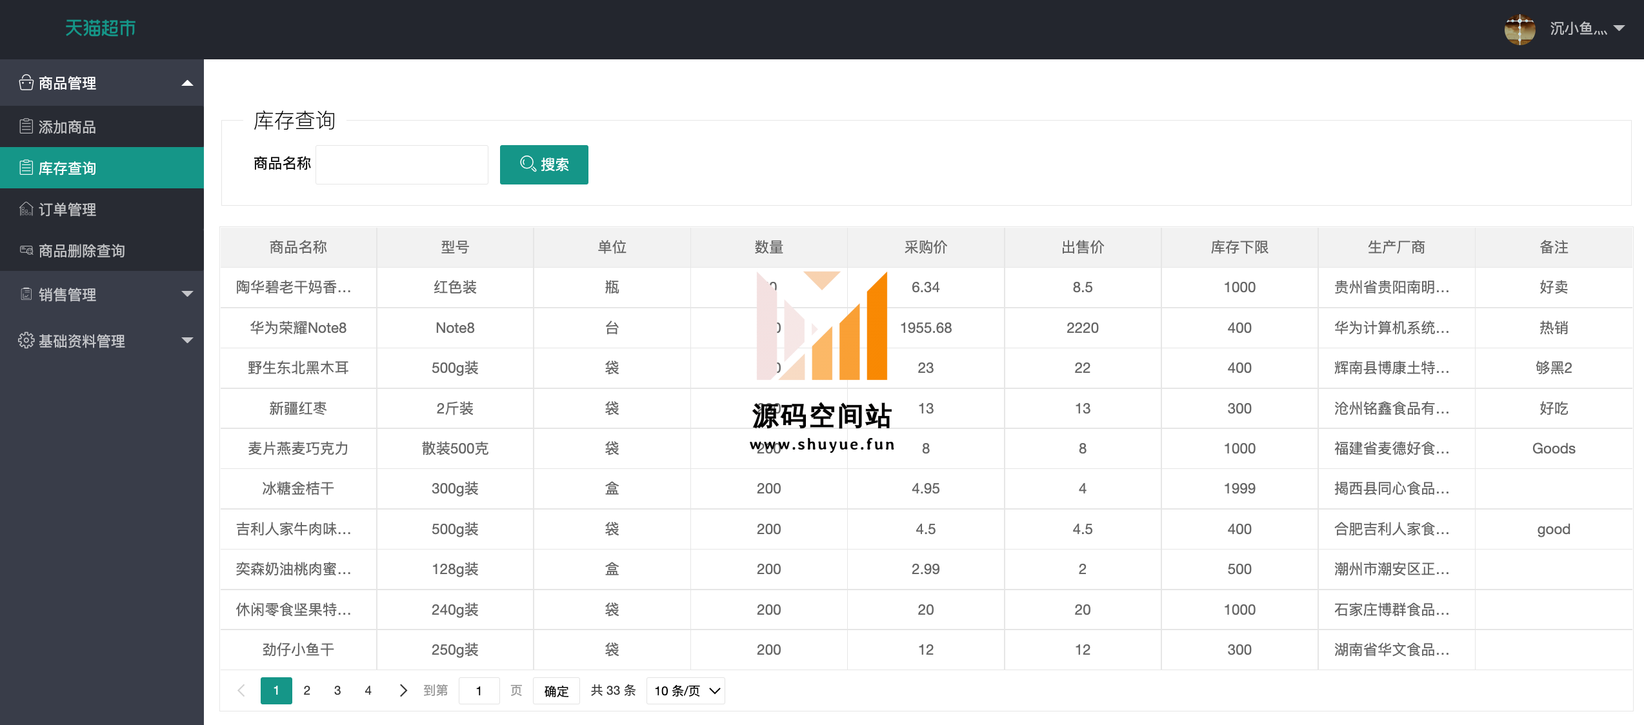
Task: Click the 销售管理 clipboard icon
Action: [x=26, y=294]
